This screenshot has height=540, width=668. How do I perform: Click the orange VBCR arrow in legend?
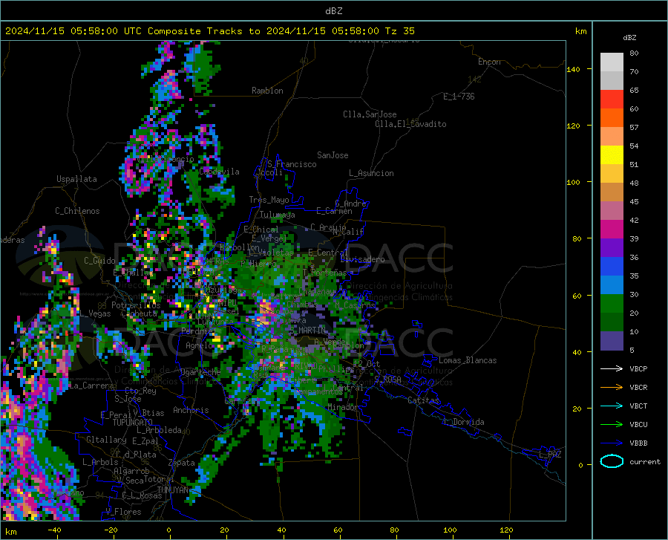[612, 388]
